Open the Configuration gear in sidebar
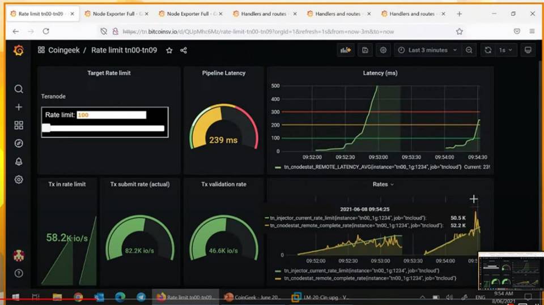Screen dimensions: 544x305 (x=19, y=179)
